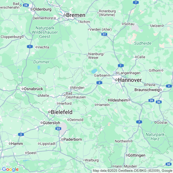Image resolution: width=173 pixels, height=173 pixels.
Task: Click the Naturpark Harz label
Action: pos(155,137)
